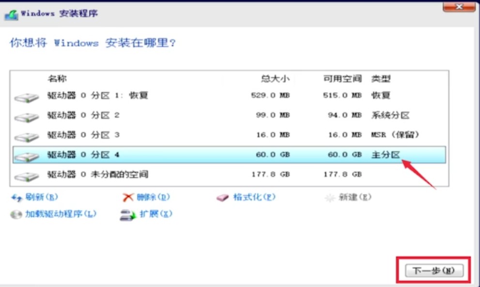Click drive icon for 驱动器 0 分区 4
The height and width of the screenshot is (287, 480).
27,157
